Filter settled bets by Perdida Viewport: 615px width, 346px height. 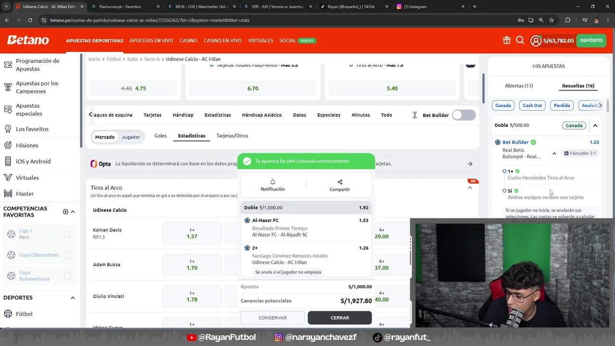coord(562,105)
